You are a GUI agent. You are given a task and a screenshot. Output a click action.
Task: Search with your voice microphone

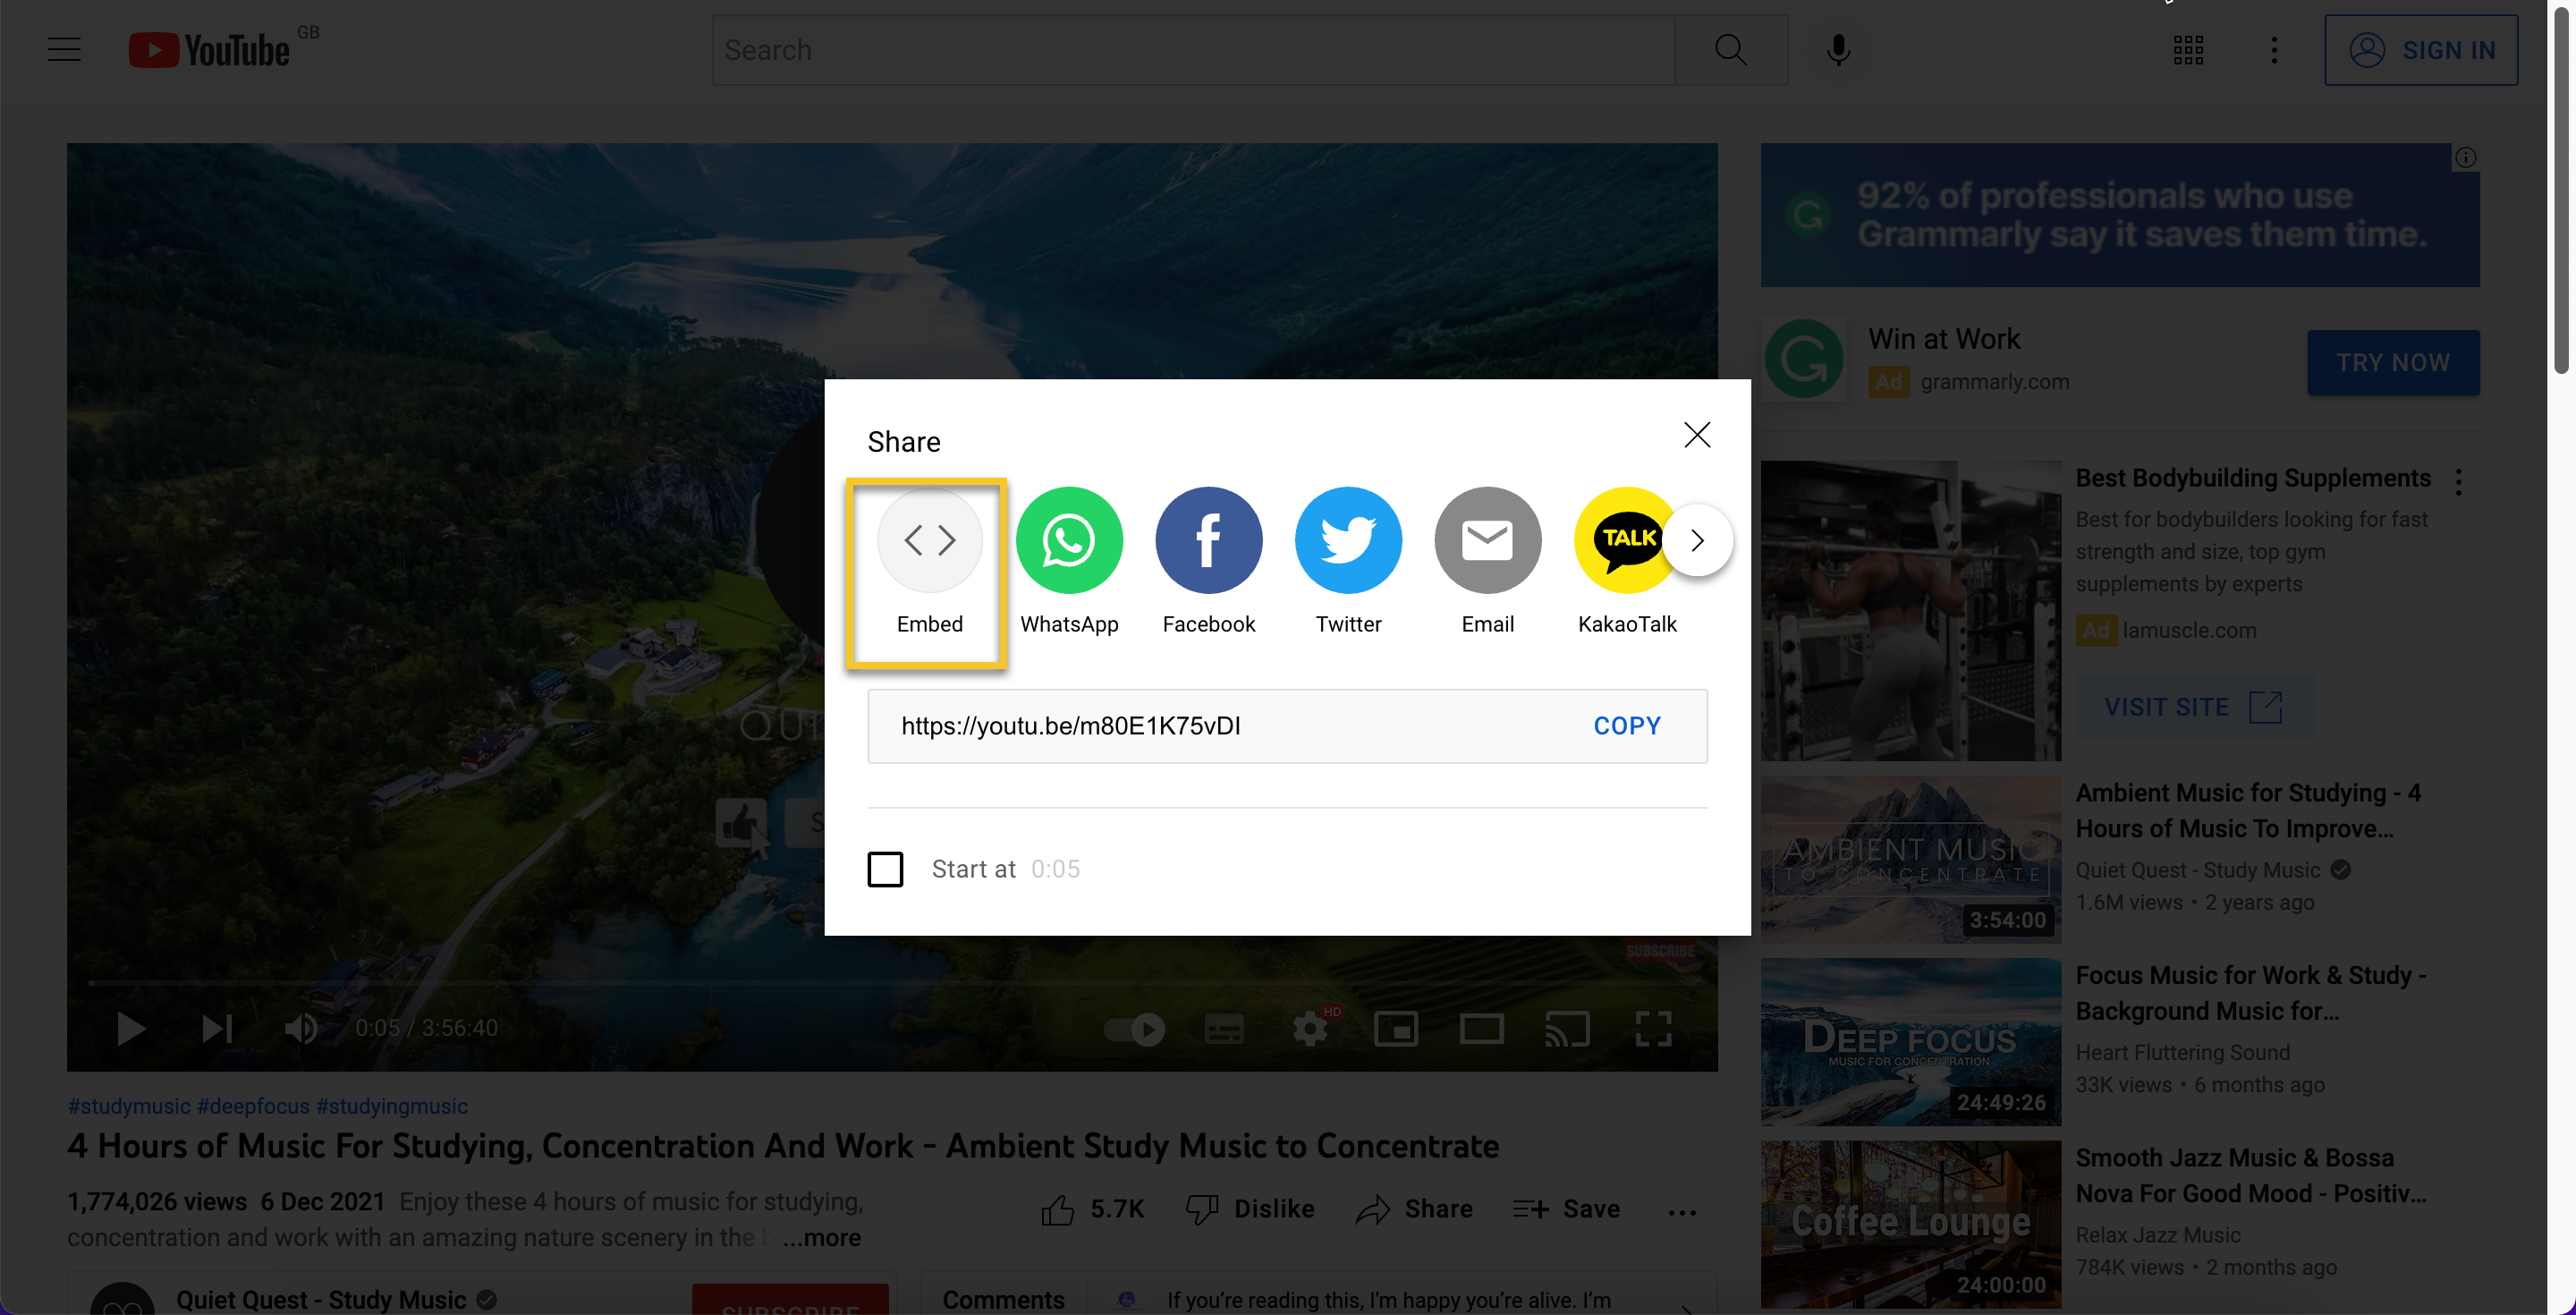click(x=1838, y=50)
